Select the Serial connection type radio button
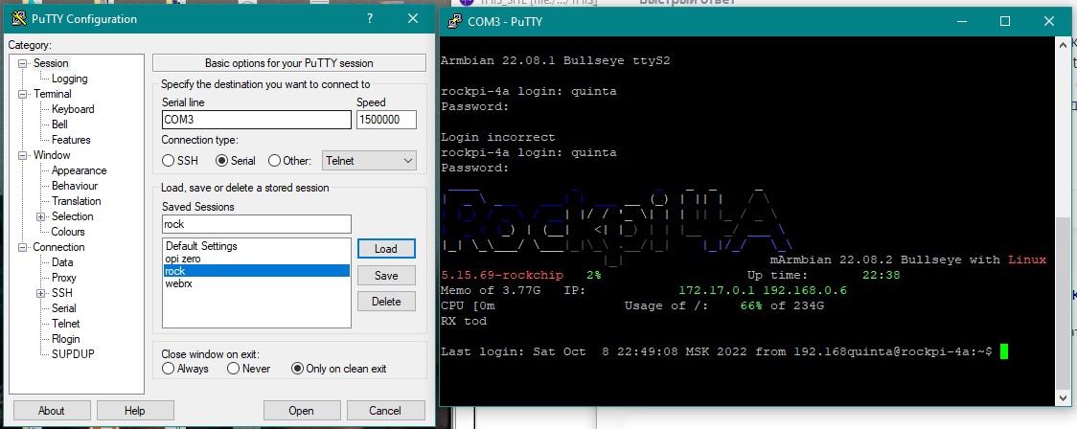The image size is (1077, 429). coord(222,161)
